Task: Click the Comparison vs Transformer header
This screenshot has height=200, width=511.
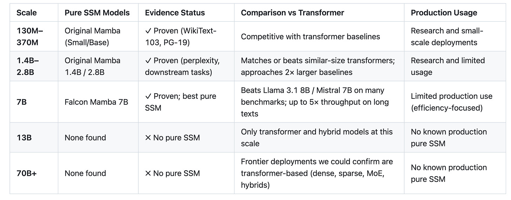Action: (x=292, y=13)
